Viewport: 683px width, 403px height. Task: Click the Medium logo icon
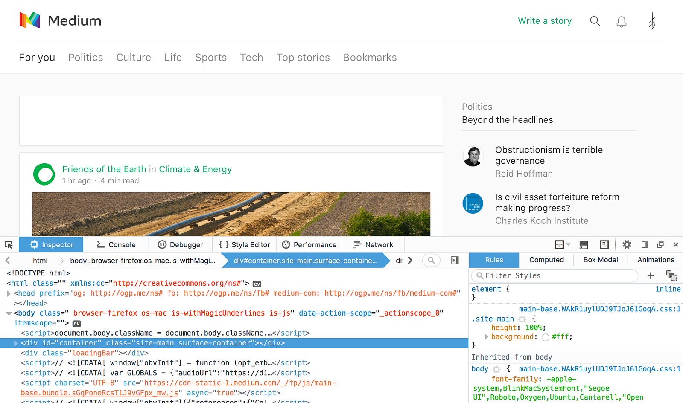click(x=29, y=20)
